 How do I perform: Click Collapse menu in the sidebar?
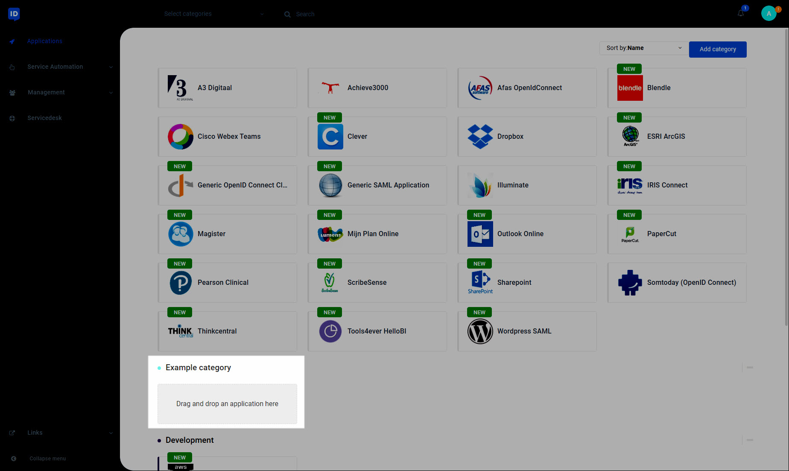47,459
